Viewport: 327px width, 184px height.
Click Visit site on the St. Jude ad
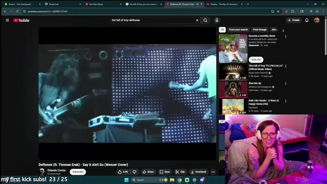[x=256, y=60]
